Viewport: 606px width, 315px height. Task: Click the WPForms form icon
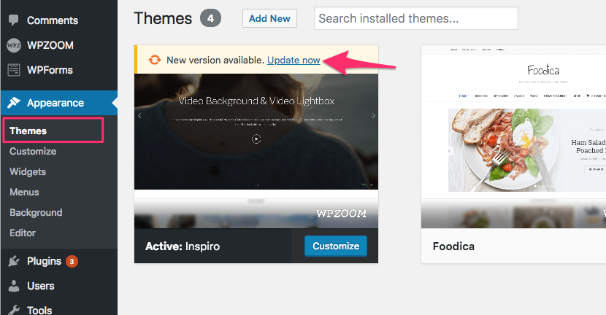14,70
